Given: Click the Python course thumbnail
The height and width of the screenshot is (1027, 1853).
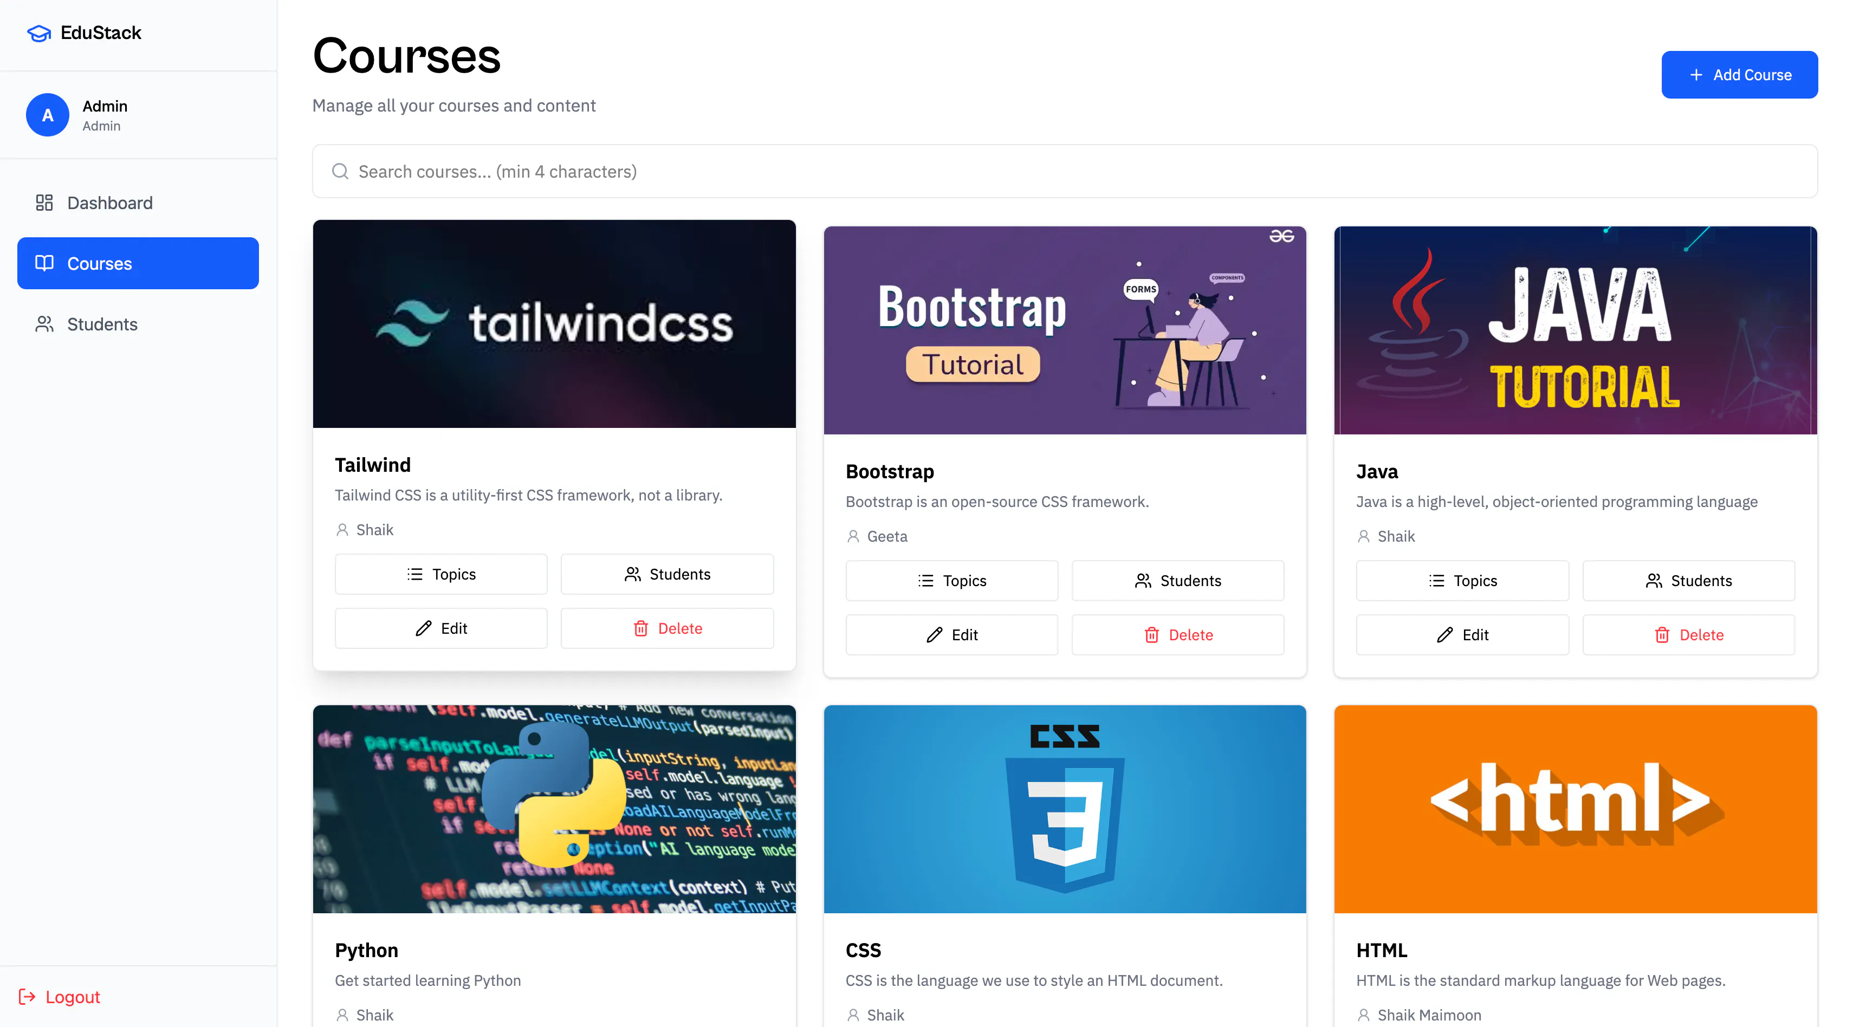Looking at the screenshot, I should 555,809.
